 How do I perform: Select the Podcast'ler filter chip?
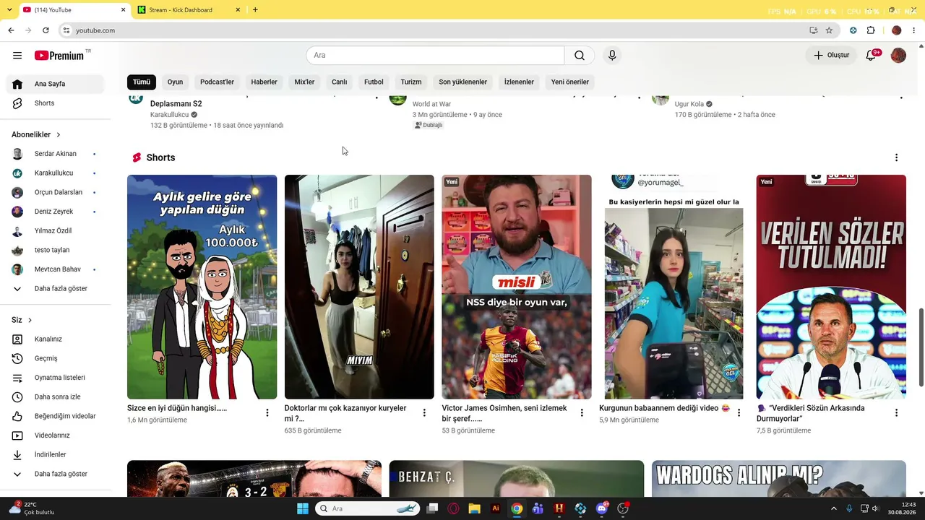217,82
